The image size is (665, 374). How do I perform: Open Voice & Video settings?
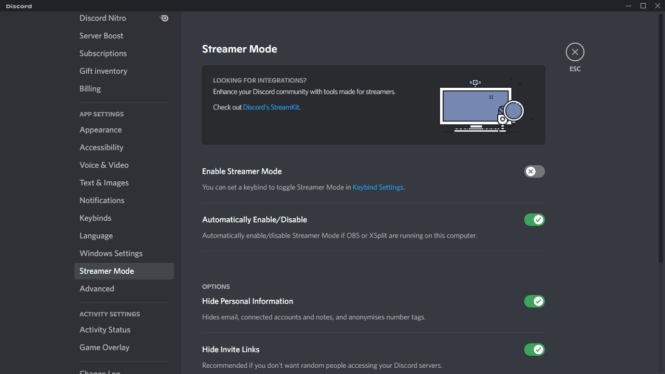124,165
